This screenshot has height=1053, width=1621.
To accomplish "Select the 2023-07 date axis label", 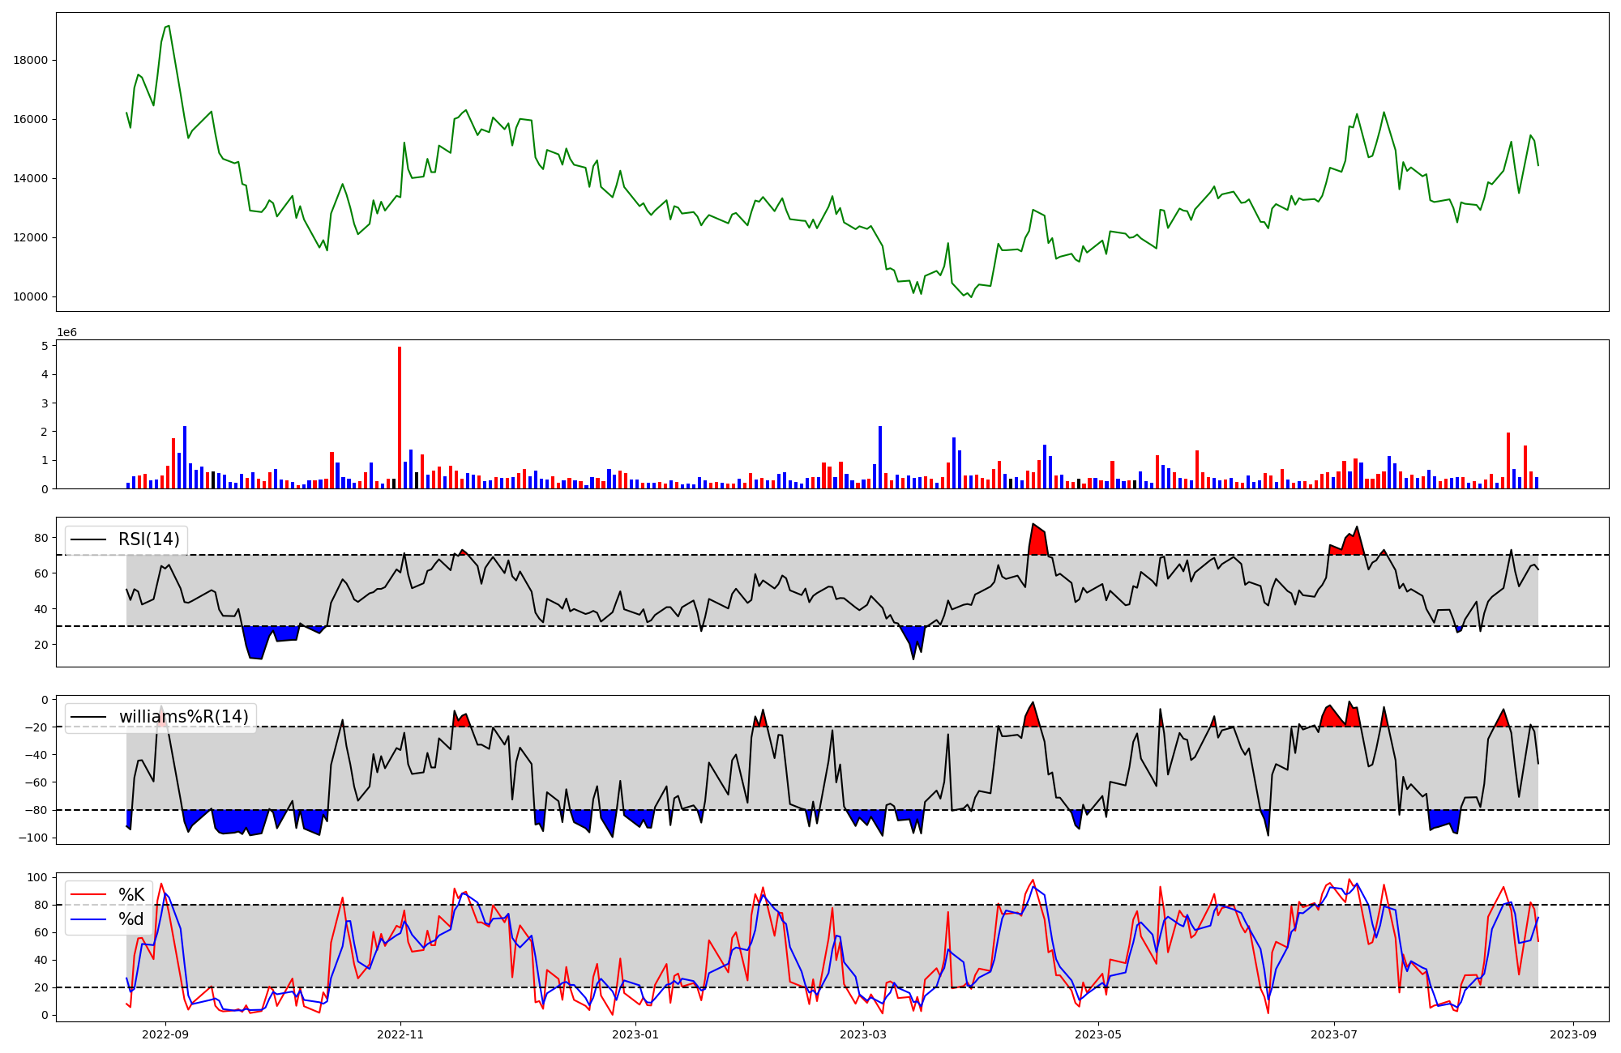I will (x=1333, y=1034).
